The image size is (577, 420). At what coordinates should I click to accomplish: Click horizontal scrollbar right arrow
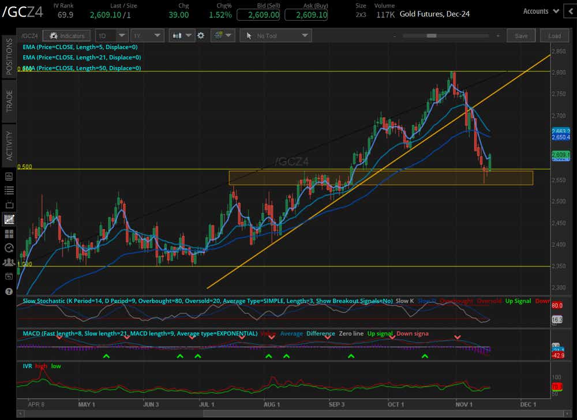click(568, 414)
